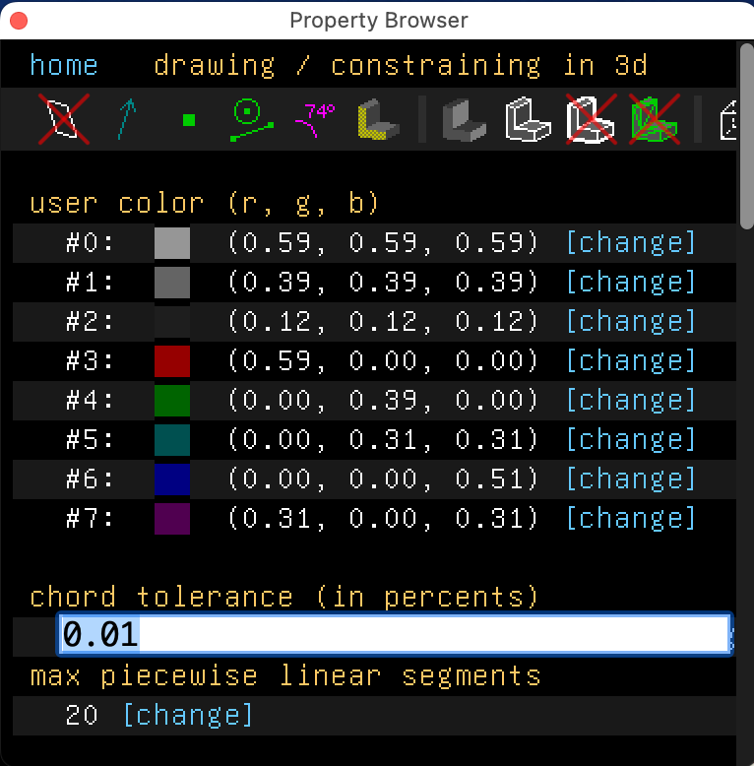Click the dark green #4 color swatch
Image resolution: width=754 pixels, height=766 pixels.
(x=172, y=400)
